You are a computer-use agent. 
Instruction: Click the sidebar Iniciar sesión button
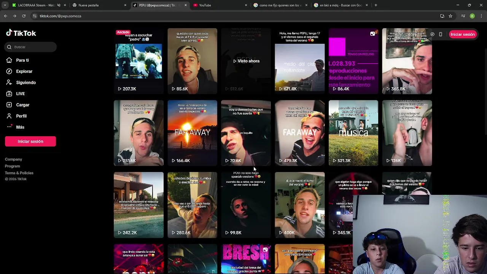tap(30, 141)
